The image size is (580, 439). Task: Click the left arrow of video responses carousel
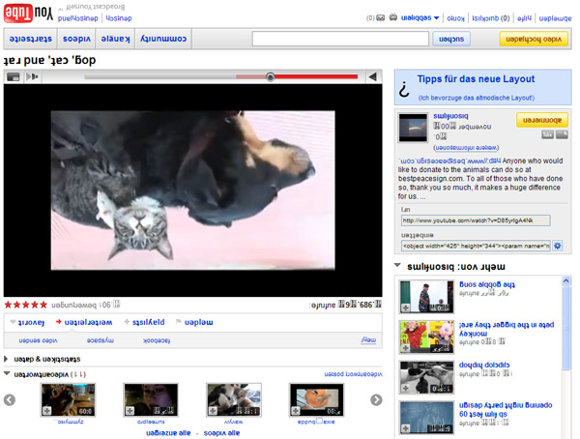coord(10,400)
